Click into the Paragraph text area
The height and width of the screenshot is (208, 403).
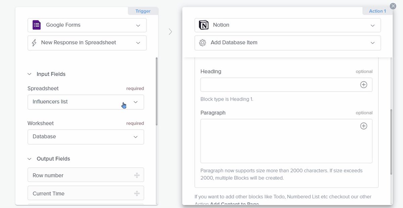286,141
